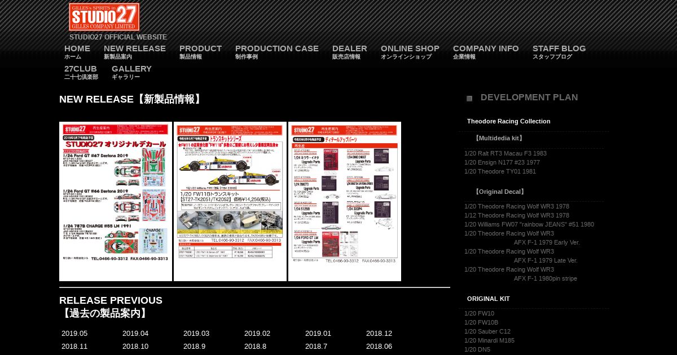The height and width of the screenshot is (355, 677).
Task: Open the 2018.06 release archive
Action: (379, 347)
